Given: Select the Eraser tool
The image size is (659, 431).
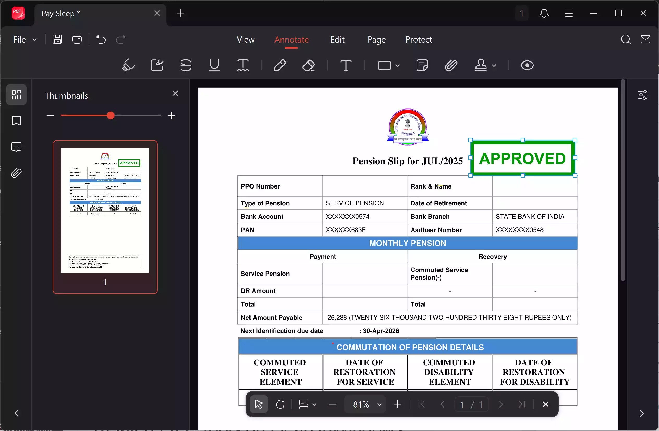Looking at the screenshot, I should 308,66.
